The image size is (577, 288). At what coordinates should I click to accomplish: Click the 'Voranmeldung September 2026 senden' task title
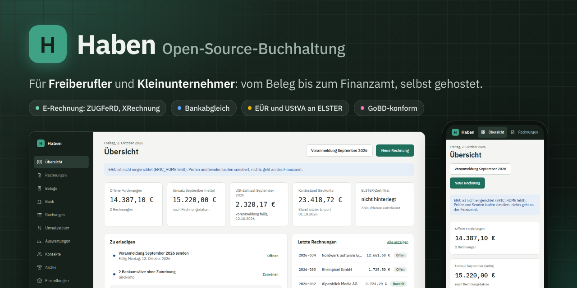(x=154, y=253)
